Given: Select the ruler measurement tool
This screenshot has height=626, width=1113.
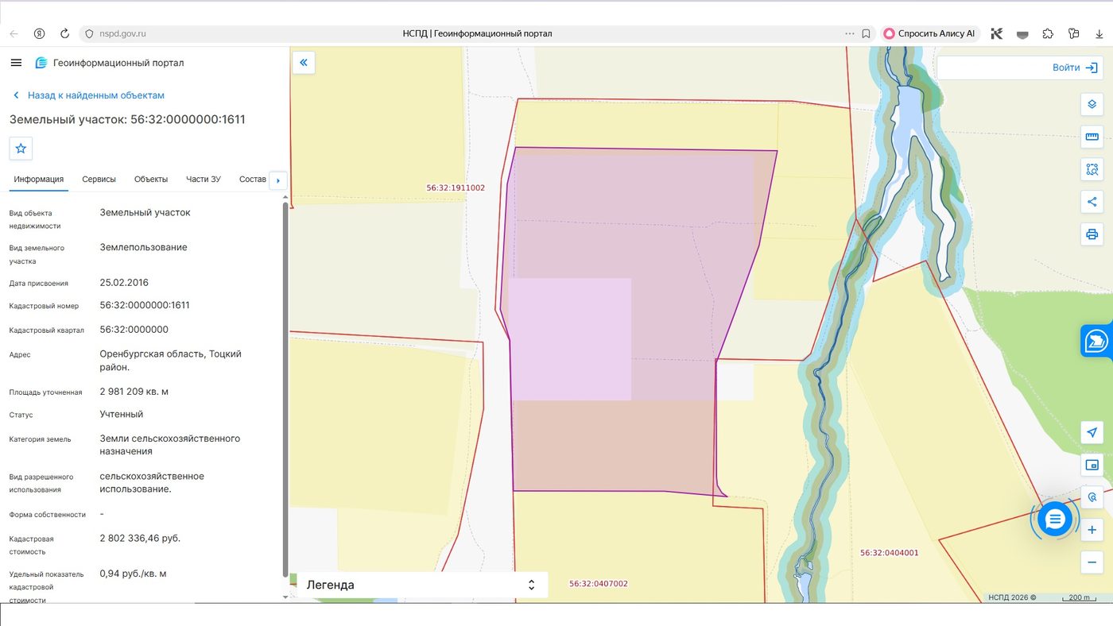Looking at the screenshot, I should click(1092, 137).
